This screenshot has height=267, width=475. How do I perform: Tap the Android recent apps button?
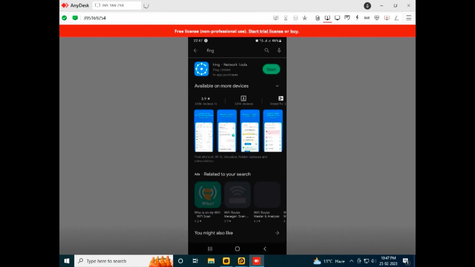click(210, 249)
